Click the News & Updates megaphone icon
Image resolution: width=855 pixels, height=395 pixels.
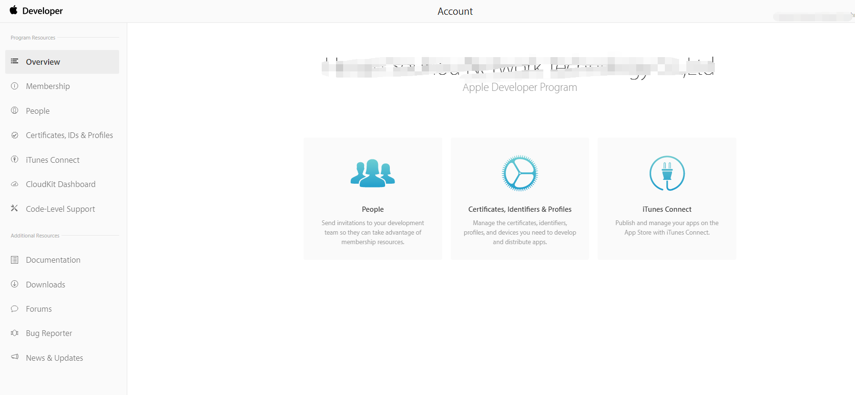tap(15, 357)
